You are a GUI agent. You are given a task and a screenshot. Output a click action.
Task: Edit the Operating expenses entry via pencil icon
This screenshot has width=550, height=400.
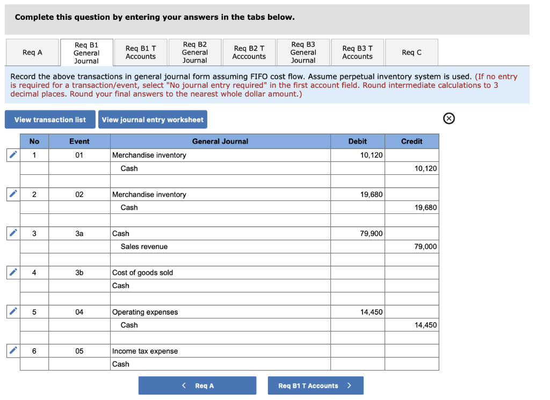[x=12, y=312]
